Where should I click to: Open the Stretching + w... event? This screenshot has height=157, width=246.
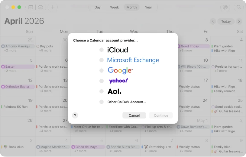point(158,147)
